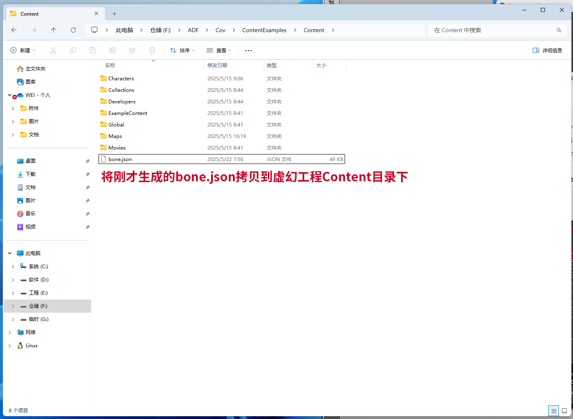Switch to details list view layout
Screen dimensions: 573x419
554,411
